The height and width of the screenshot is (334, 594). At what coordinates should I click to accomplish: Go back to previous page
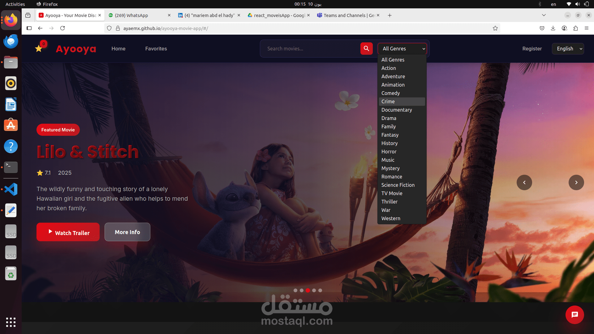coord(40,28)
